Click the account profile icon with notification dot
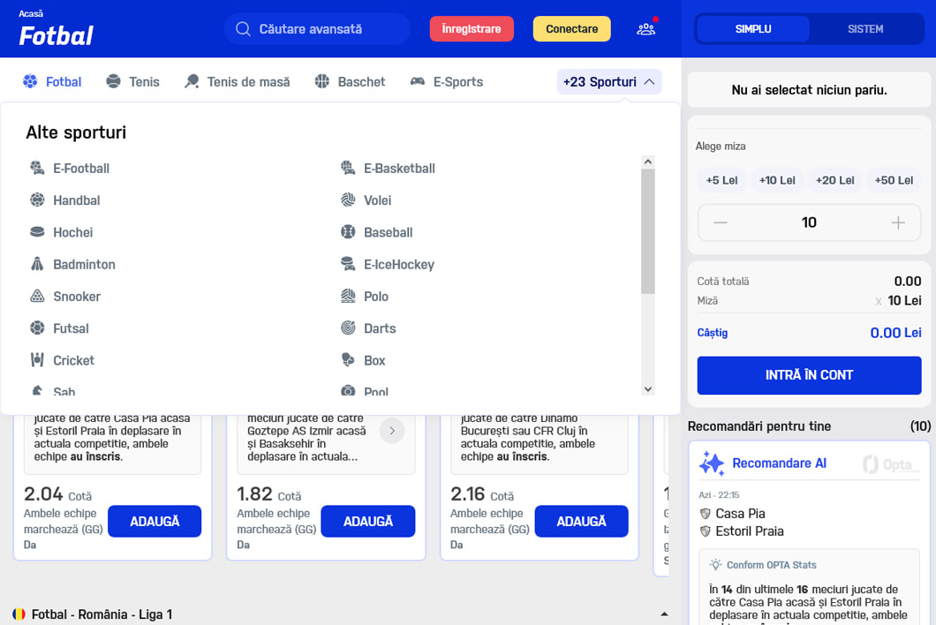Image resolution: width=936 pixels, height=625 pixels. pos(645,28)
